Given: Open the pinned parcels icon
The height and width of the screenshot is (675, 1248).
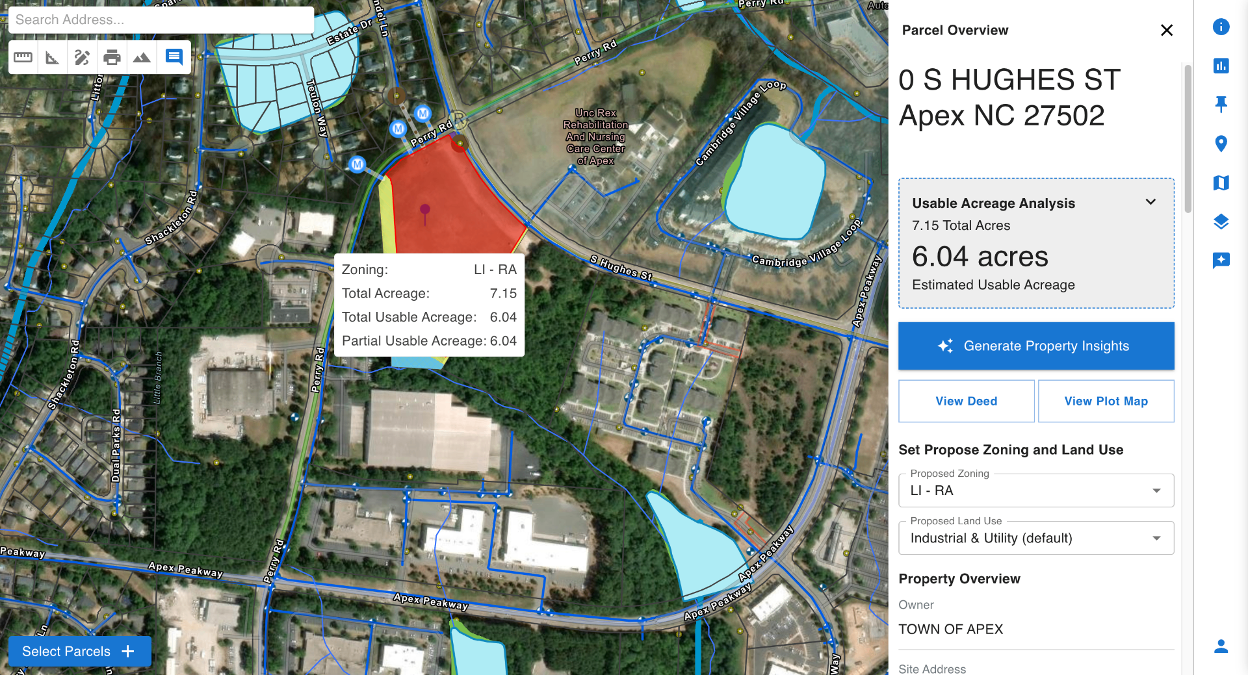Looking at the screenshot, I should click(x=1221, y=104).
